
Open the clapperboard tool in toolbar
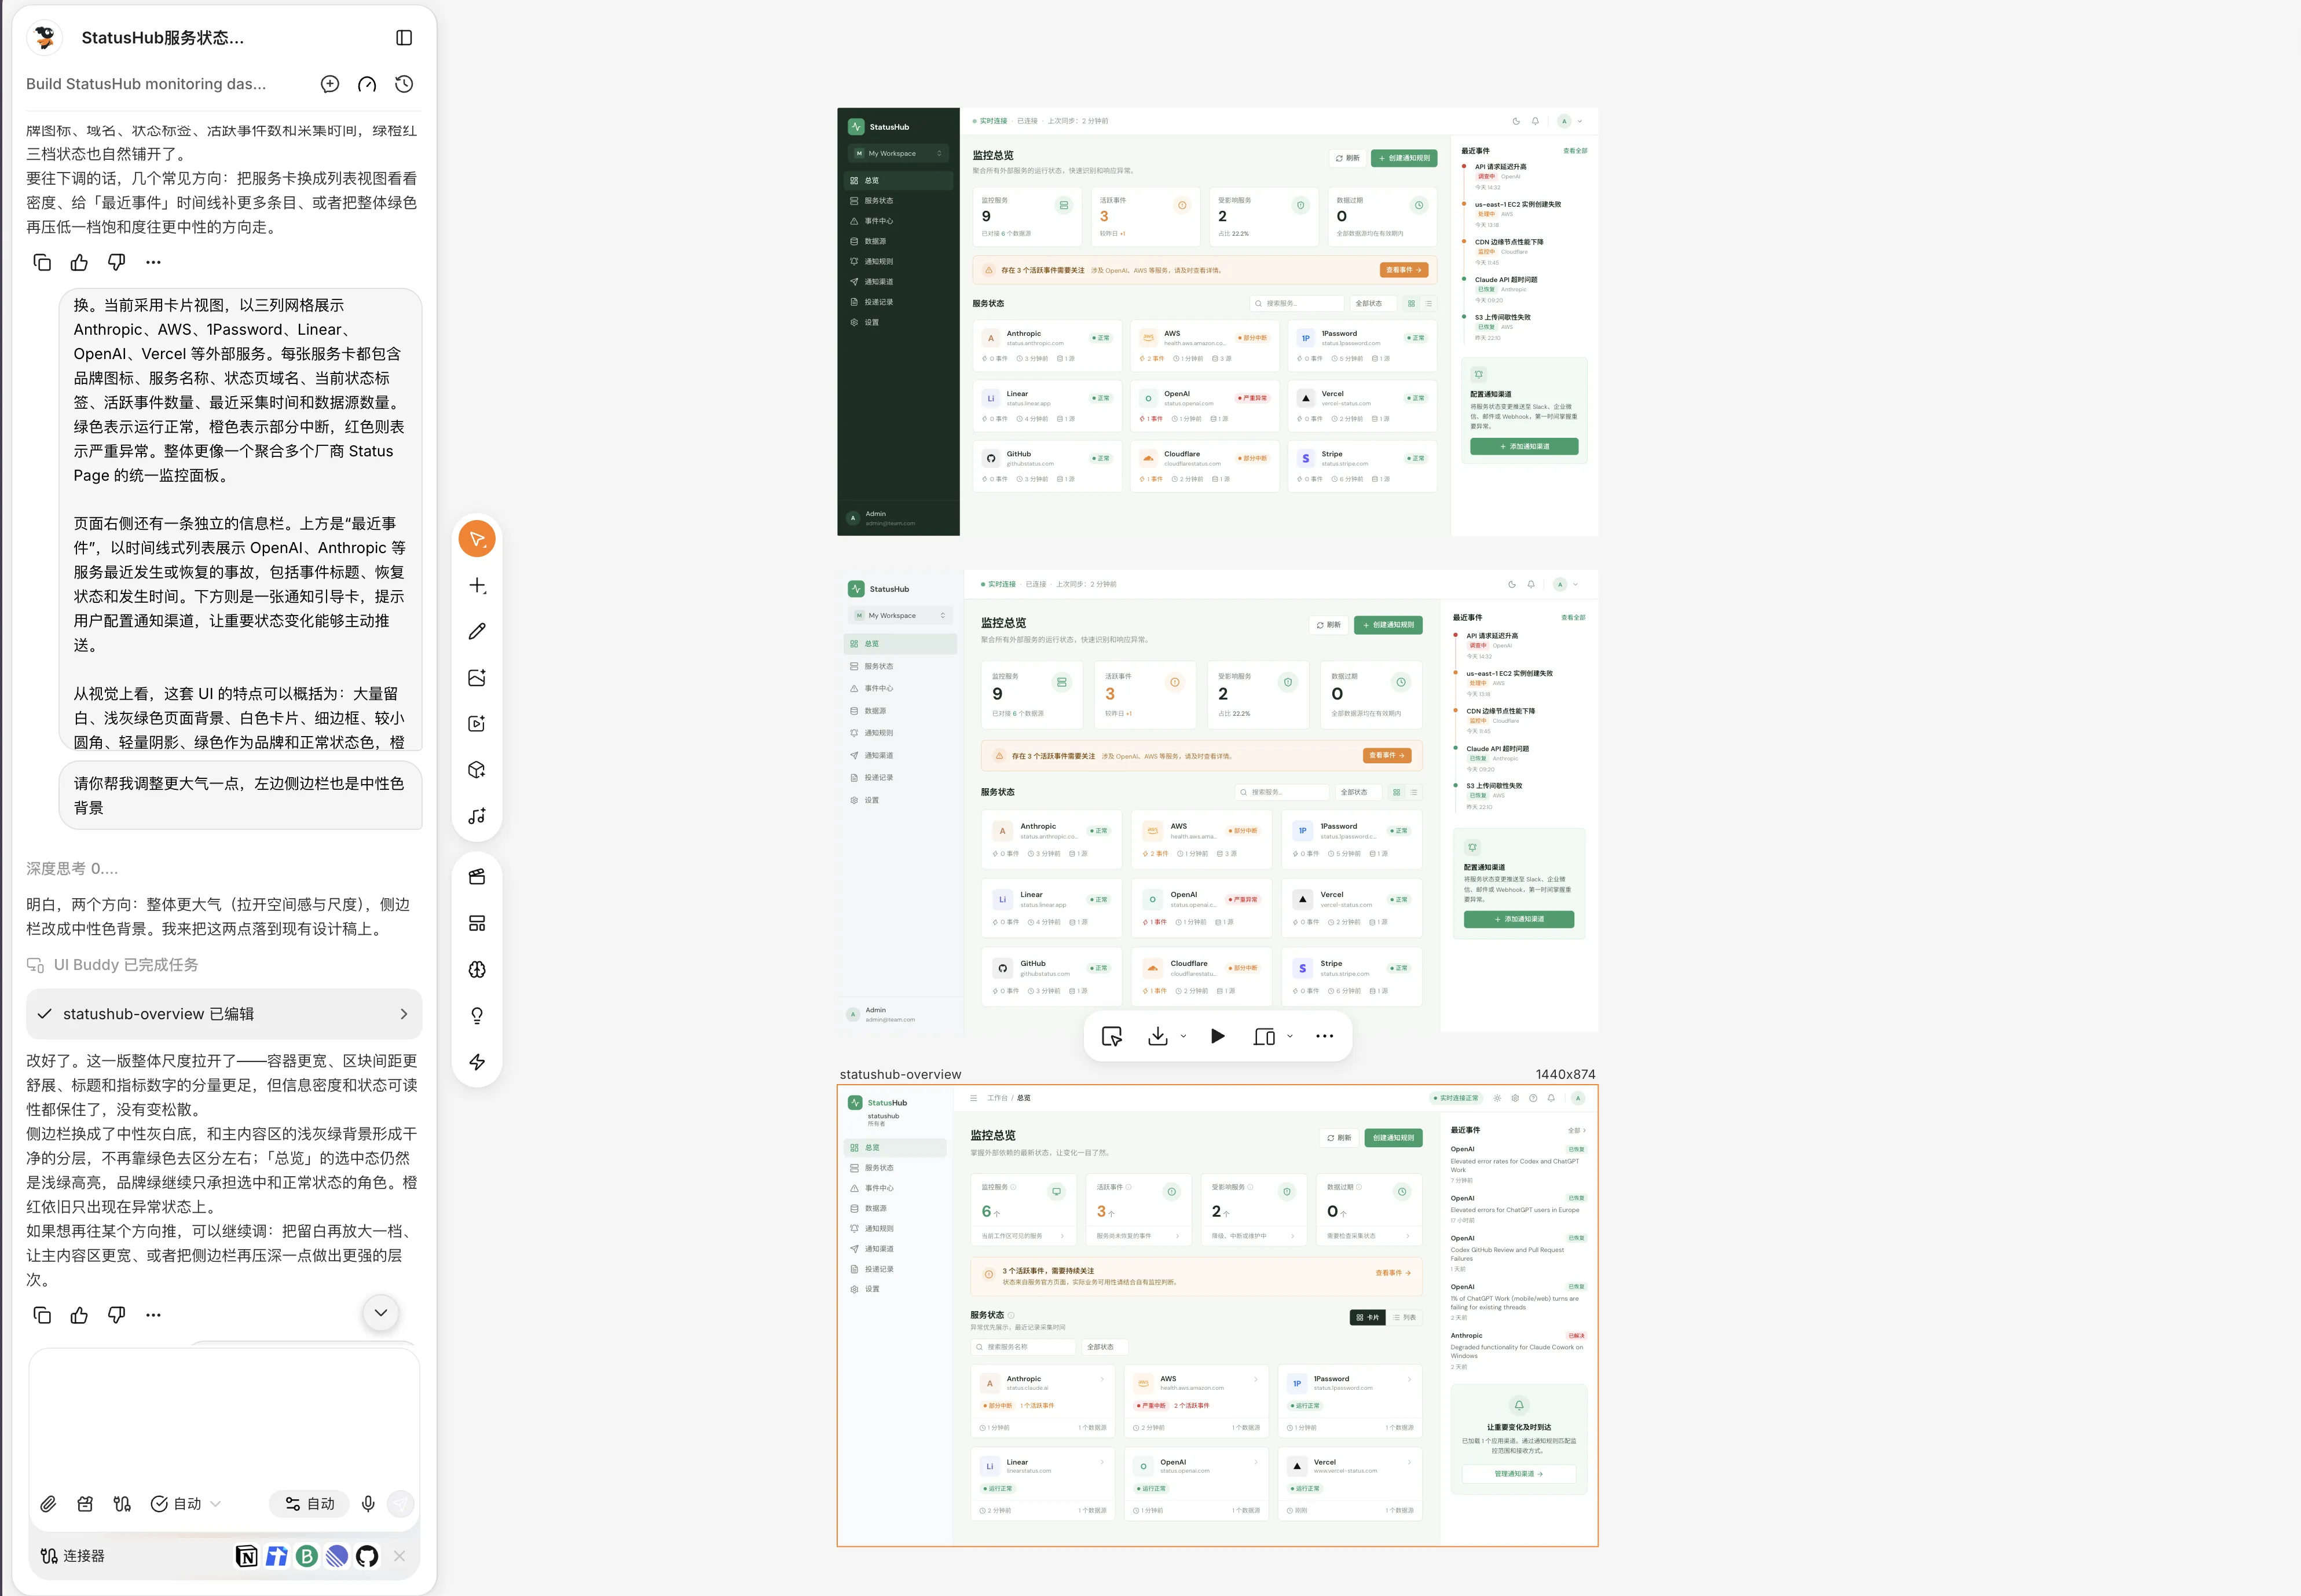(477, 877)
